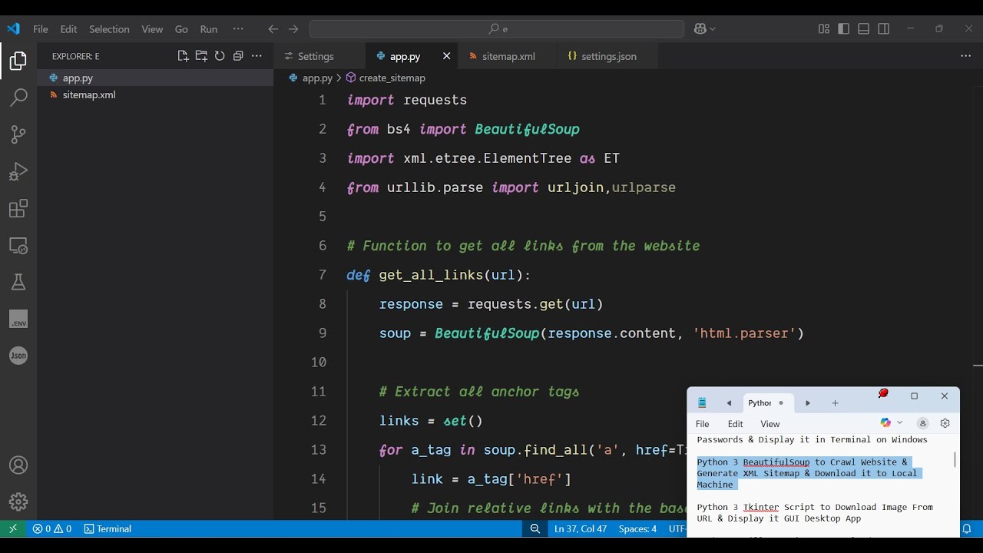
Task: Collapse all folders in Explorer
Action: pos(238,56)
